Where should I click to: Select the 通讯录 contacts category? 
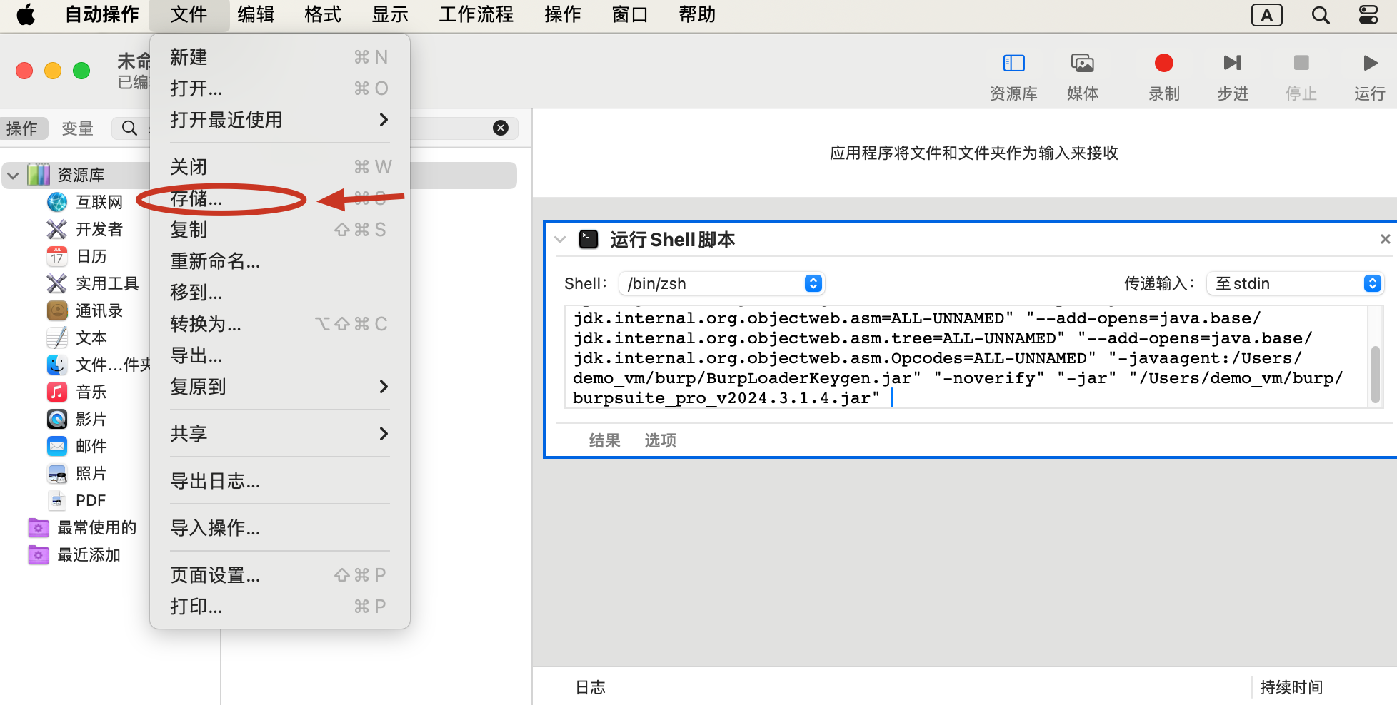point(86,310)
